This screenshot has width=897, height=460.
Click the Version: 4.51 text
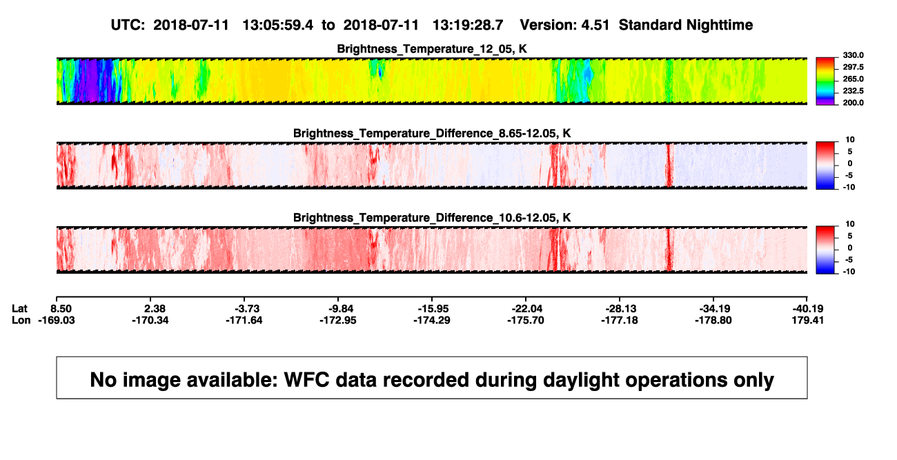[x=565, y=25]
